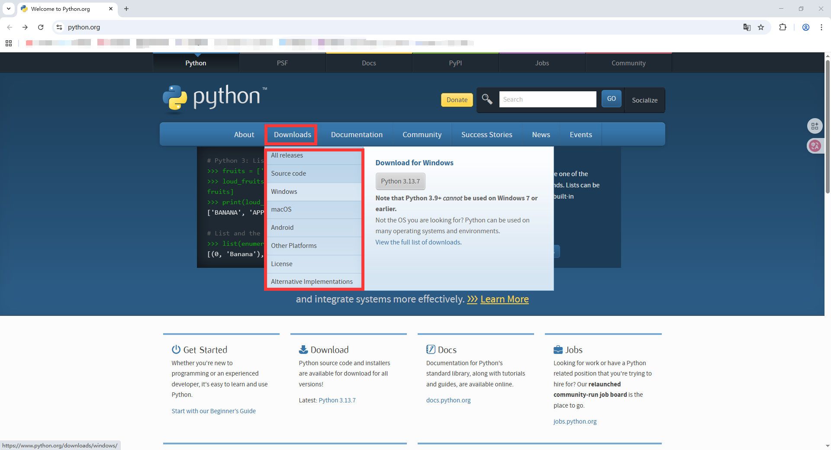The height and width of the screenshot is (450, 831).
Task: Select Source code from Downloads menu
Action: pyautogui.click(x=314, y=174)
